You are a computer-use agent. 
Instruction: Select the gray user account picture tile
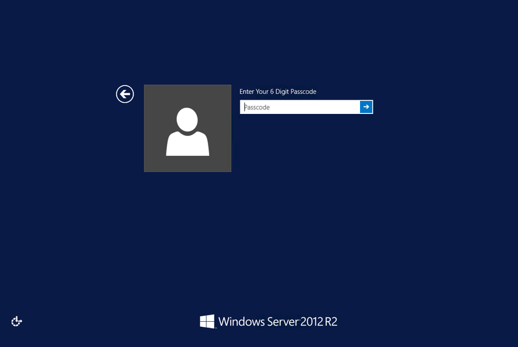point(187,128)
